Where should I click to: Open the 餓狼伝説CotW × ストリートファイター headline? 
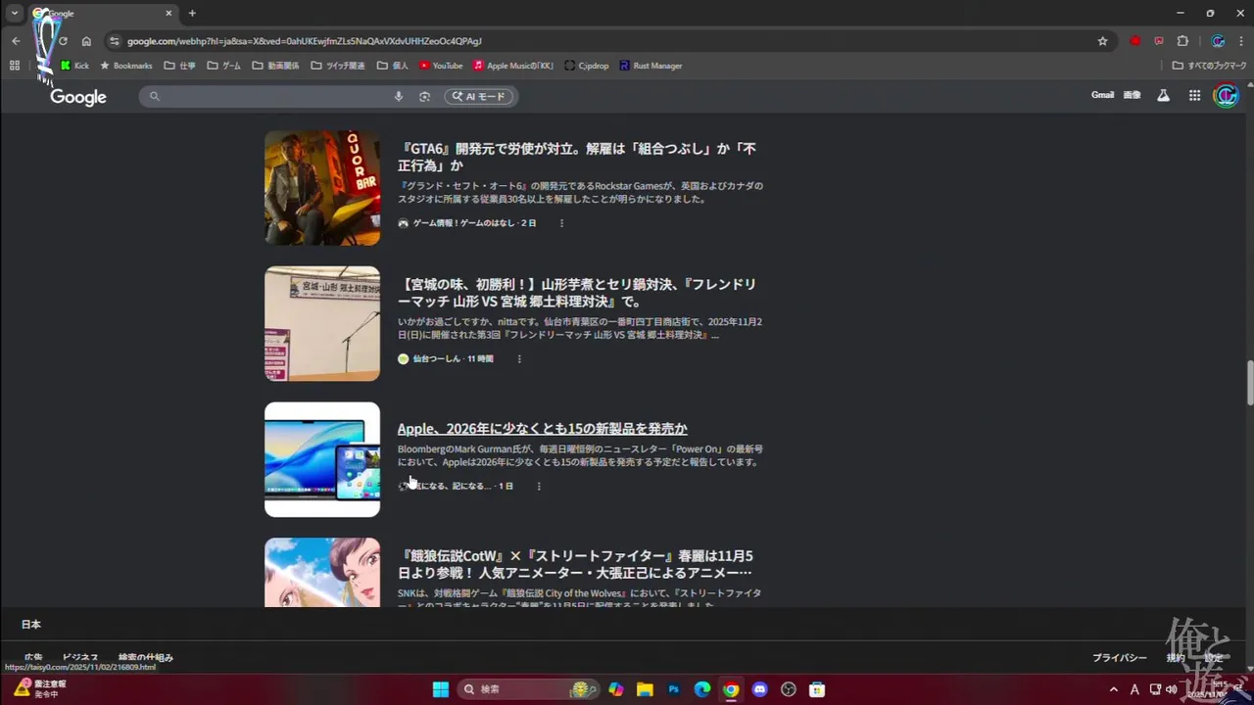click(575, 564)
